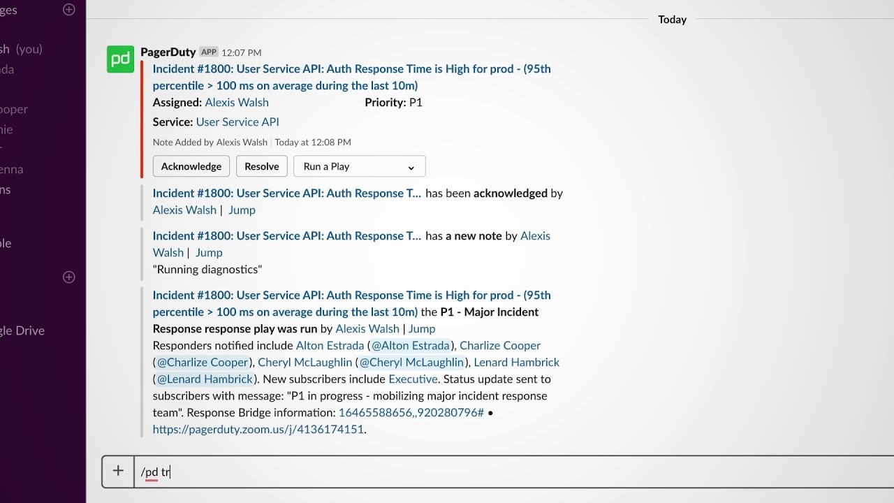Viewport: 894px width, 503px height.
Task: Click Alexis Walsh link in acknowledged message
Action: pyautogui.click(x=184, y=210)
